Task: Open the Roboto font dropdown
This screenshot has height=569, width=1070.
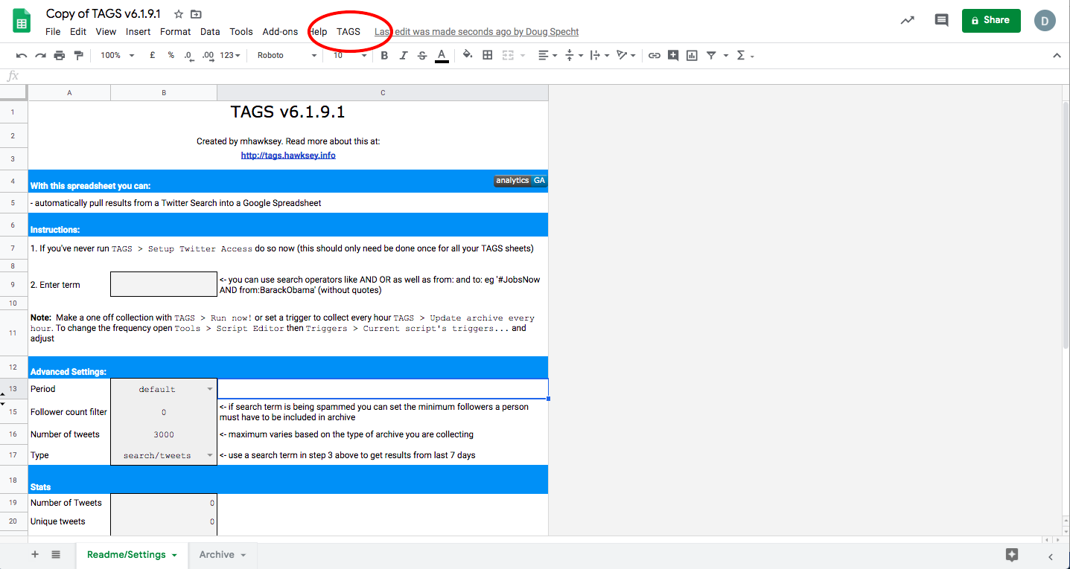Action: click(287, 56)
